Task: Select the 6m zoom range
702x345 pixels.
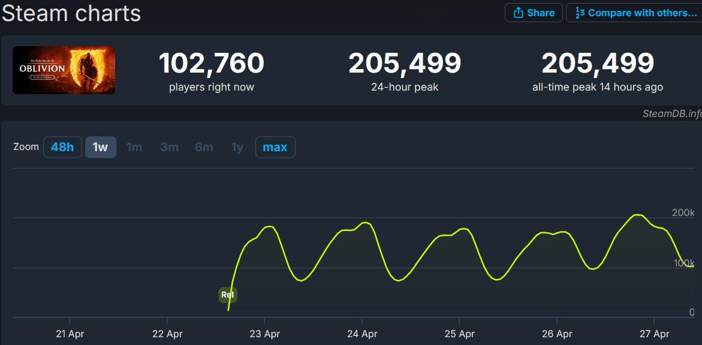Action: pos(204,147)
